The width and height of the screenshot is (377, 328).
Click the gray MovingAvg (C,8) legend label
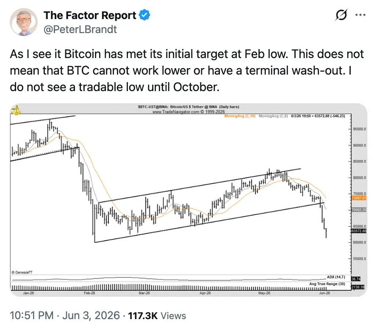tap(273, 116)
